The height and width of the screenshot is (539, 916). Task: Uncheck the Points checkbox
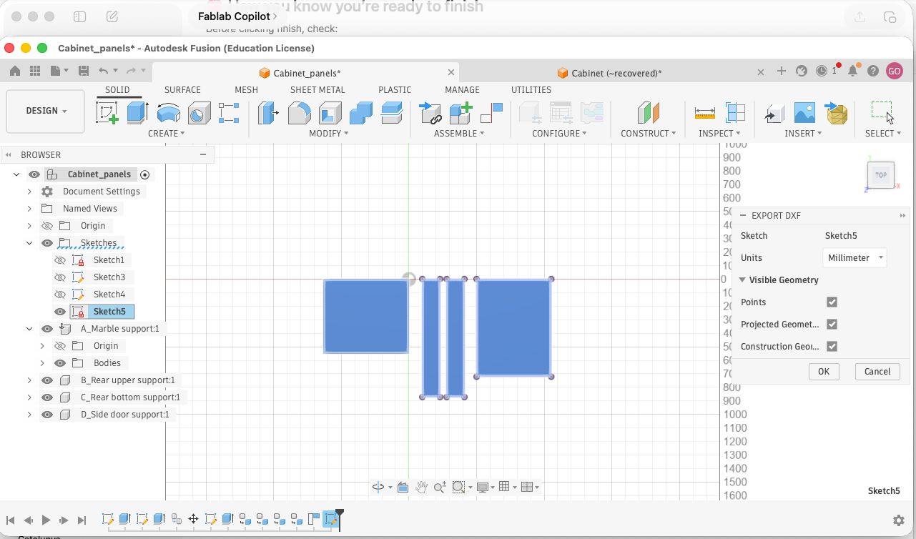click(x=832, y=302)
